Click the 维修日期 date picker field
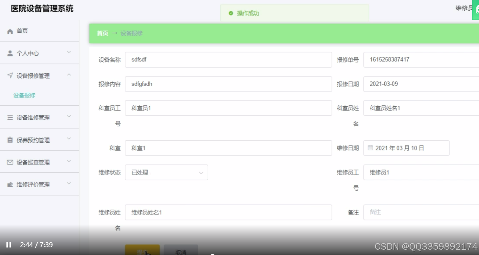This screenshot has height=255, width=479. [x=406, y=148]
